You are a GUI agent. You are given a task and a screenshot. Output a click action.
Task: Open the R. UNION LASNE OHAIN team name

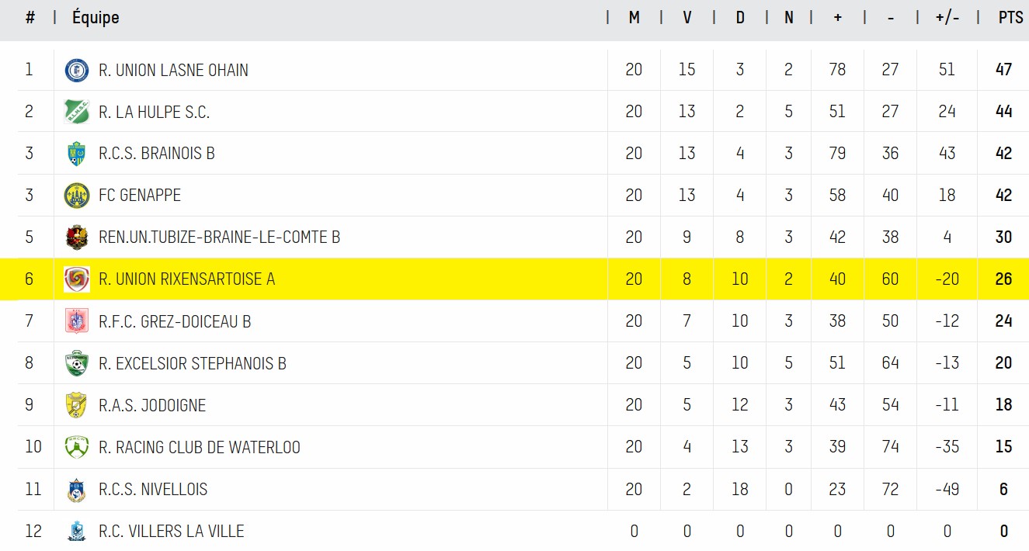coord(173,70)
